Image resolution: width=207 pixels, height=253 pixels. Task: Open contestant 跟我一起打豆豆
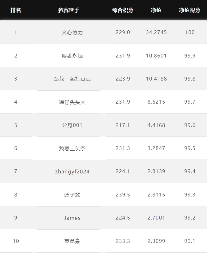point(72,79)
